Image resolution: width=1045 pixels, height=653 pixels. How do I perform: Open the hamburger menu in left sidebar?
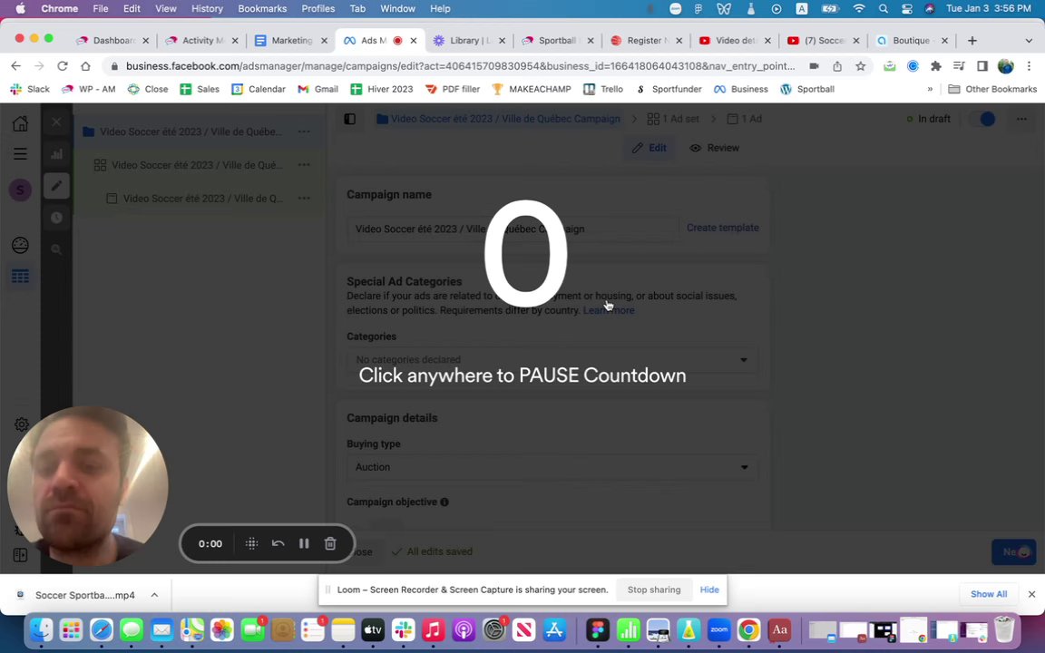20,154
